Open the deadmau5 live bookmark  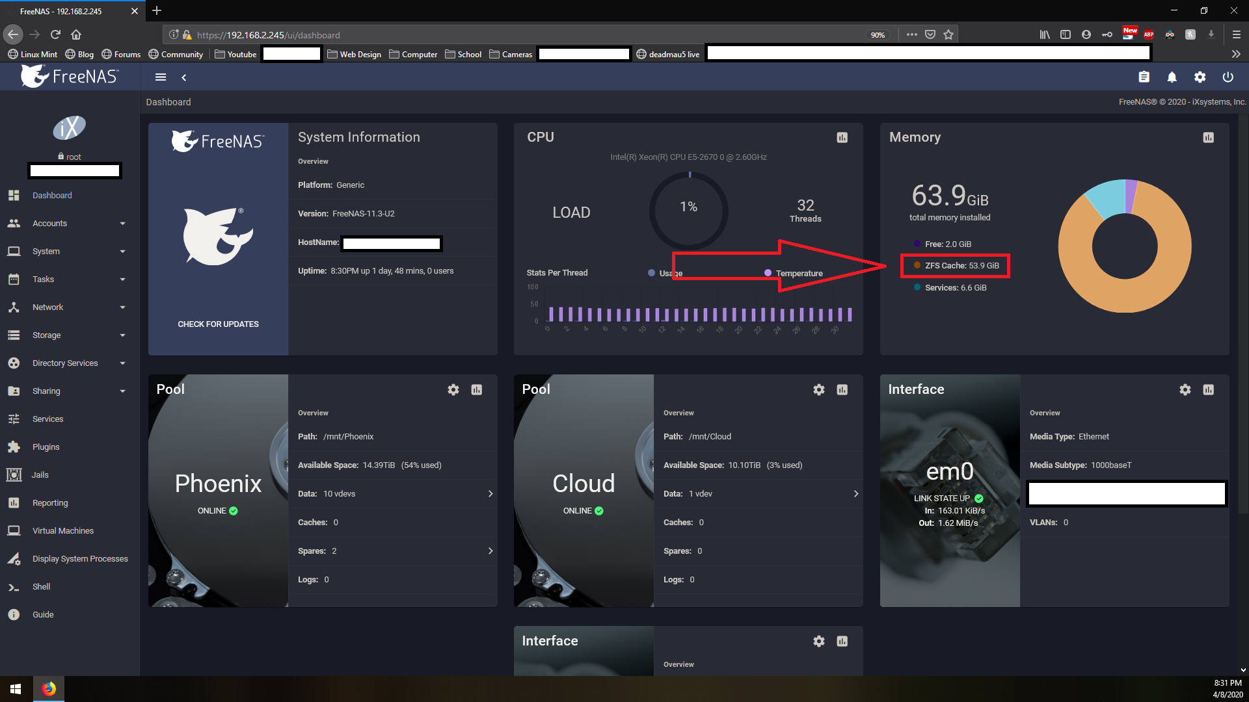click(x=668, y=55)
